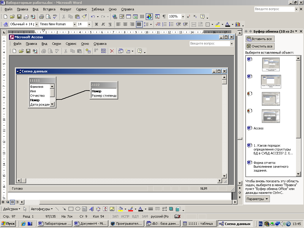Screen dimensions: 304x228
Task: Switch to db3 база данных taskbar button
Action: pyautogui.click(x=163, y=224)
